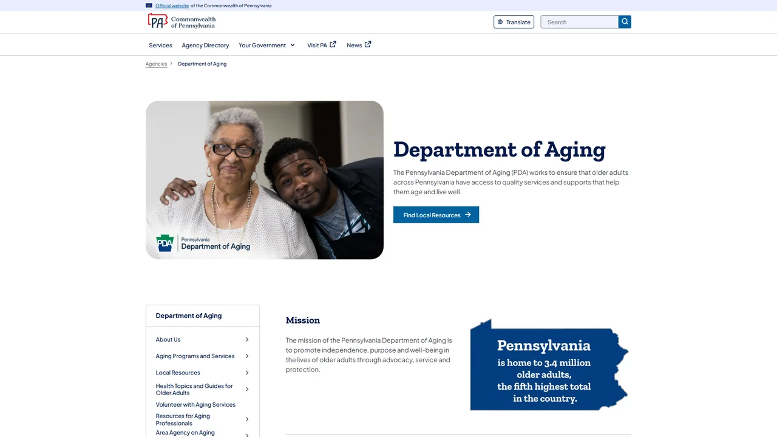Open Health Topics and Guides for Older Adults
This screenshot has height=437, width=777.
(x=194, y=389)
